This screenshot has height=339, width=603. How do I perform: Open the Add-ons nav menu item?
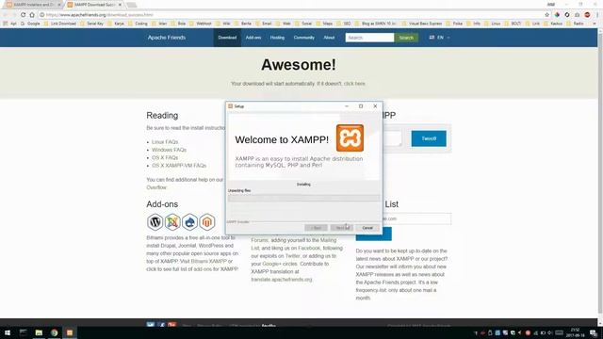253,38
